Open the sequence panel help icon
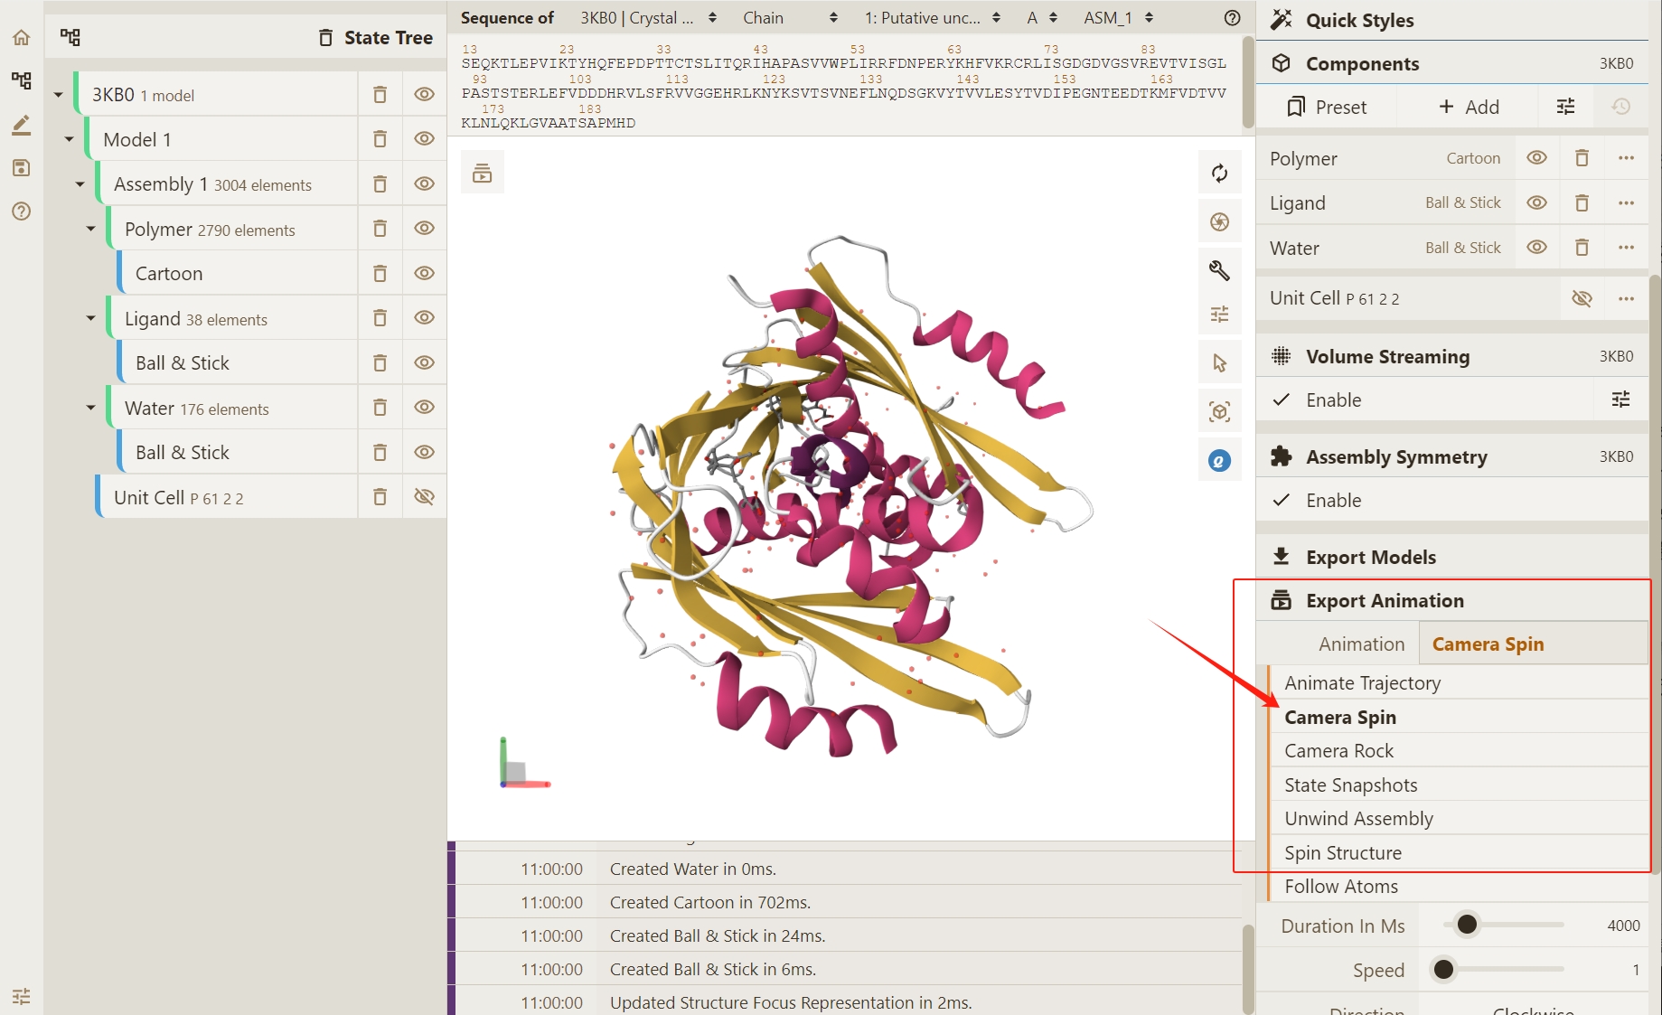The width and height of the screenshot is (1662, 1015). pos(1232,18)
